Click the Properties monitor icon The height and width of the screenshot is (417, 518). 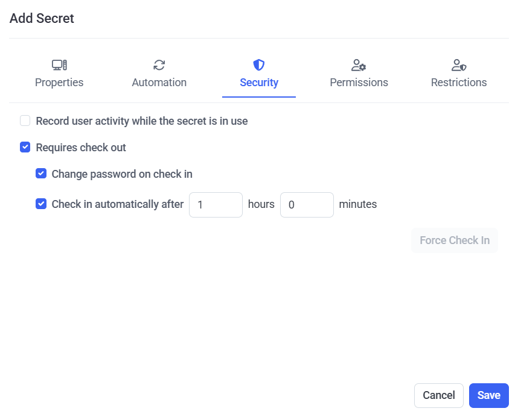[59, 65]
